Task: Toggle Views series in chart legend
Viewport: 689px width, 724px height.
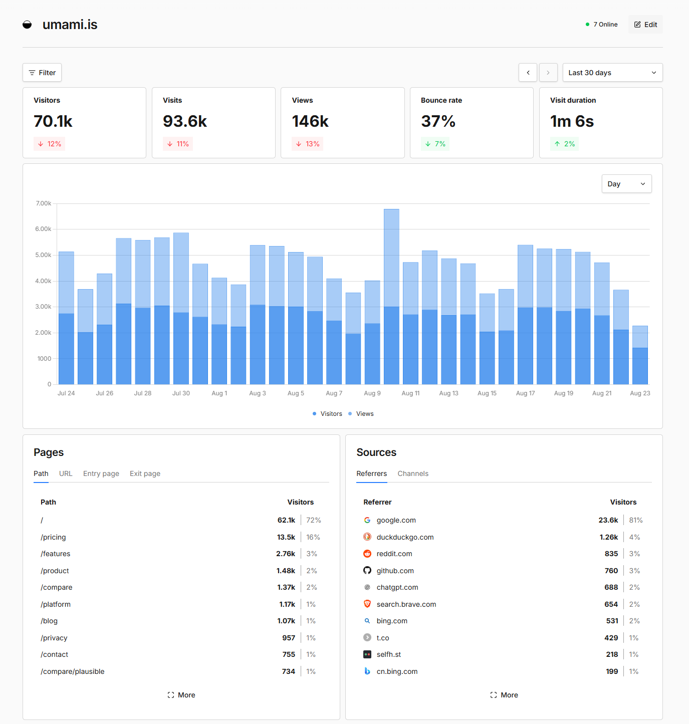Action: tap(361, 414)
